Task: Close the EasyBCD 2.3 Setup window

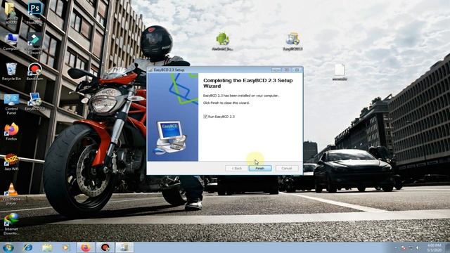Action: (x=297, y=70)
